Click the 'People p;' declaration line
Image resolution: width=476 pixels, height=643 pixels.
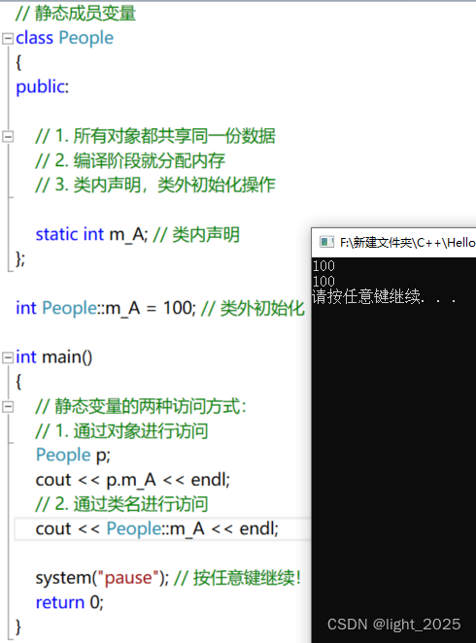pyautogui.click(x=73, y=456)
